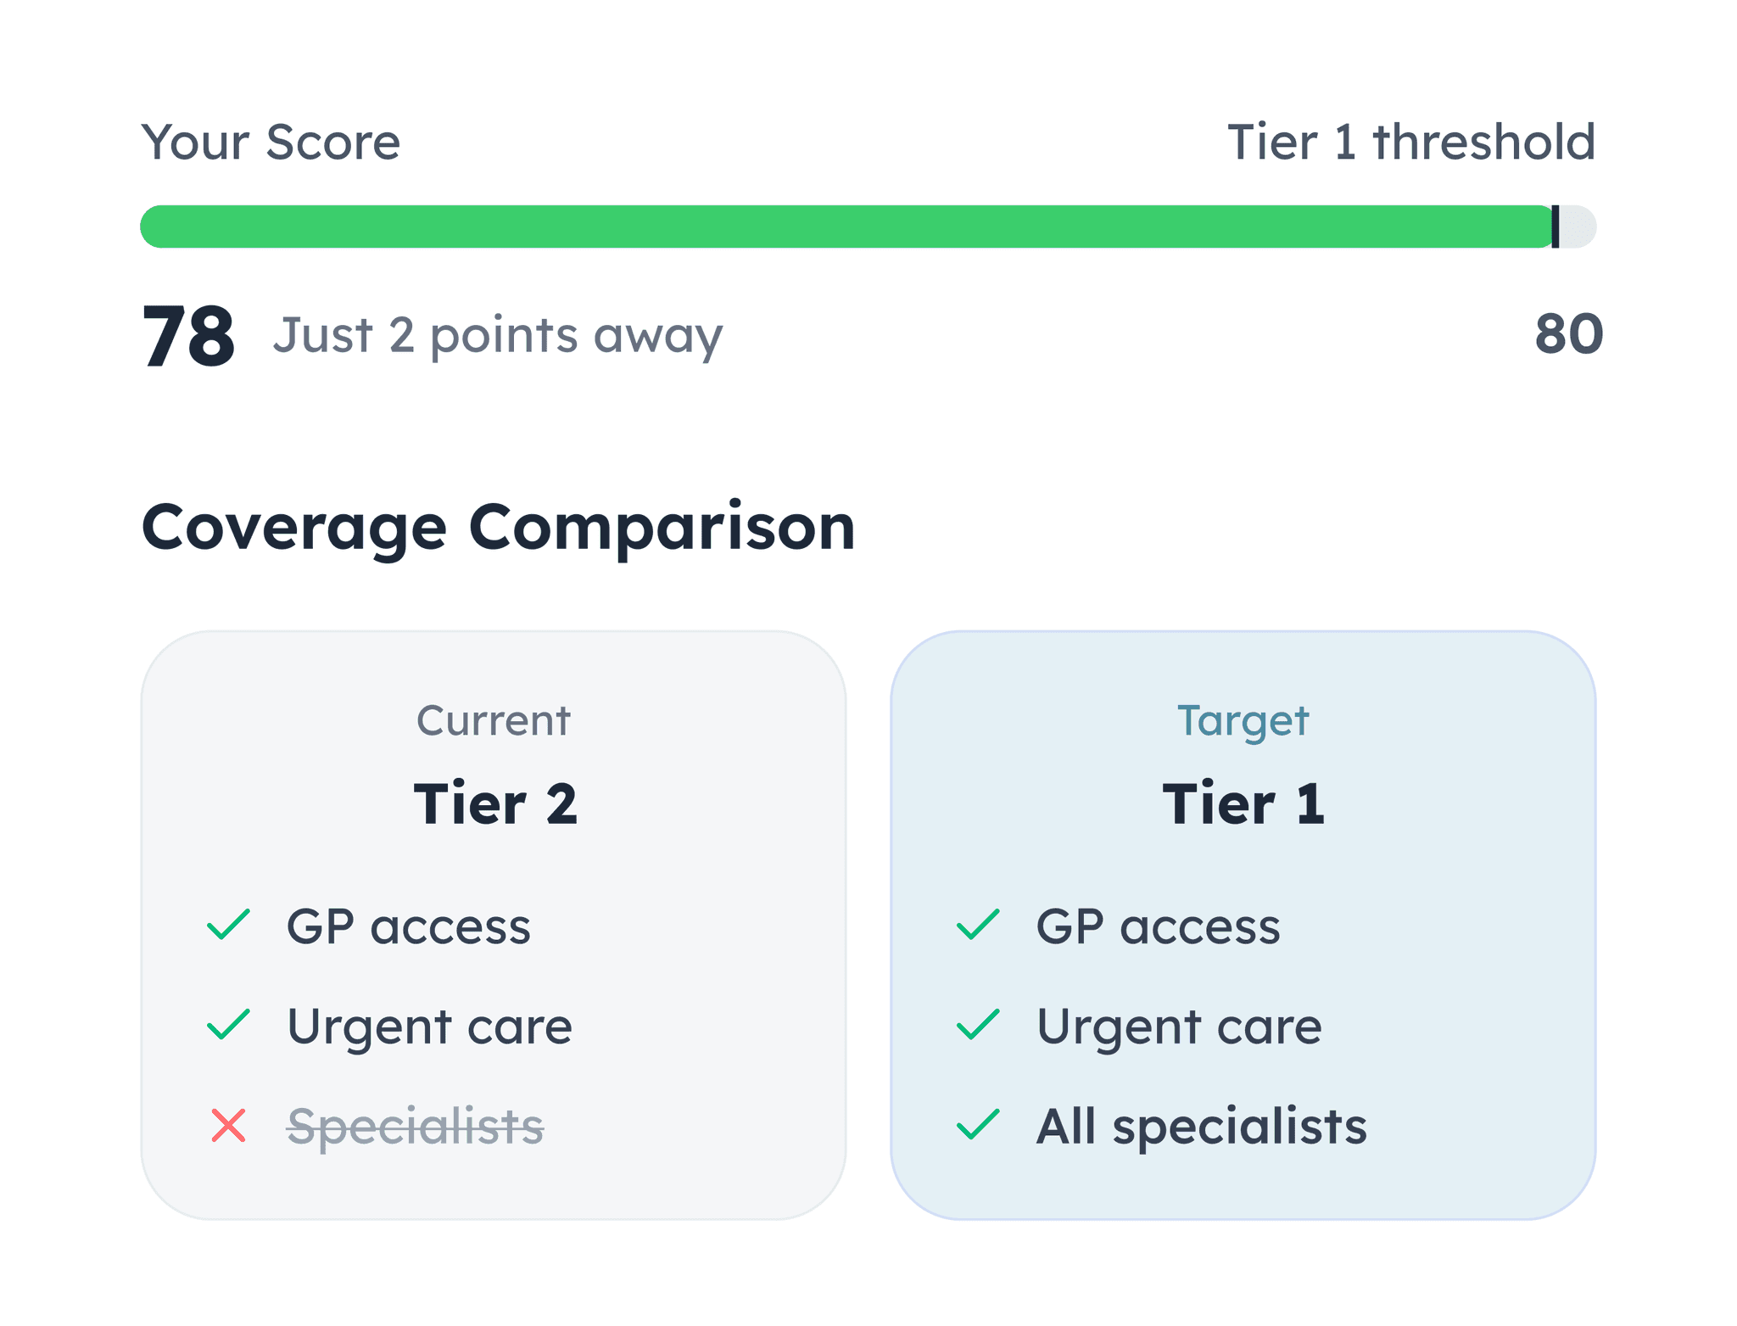Click the Just 2 points away message
The width and height of the screenshot is (1737, 1326).
[x=498, y=336]
